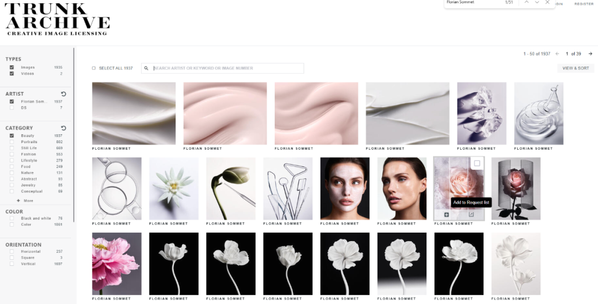Check the Jewelry category filter

tap(12, 185)
